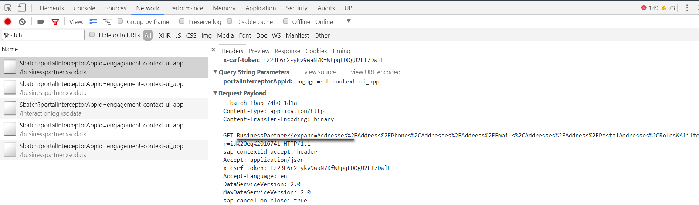Go to the Performance tab
Viewport: 699px width, 205px height.
click(186, 8)
